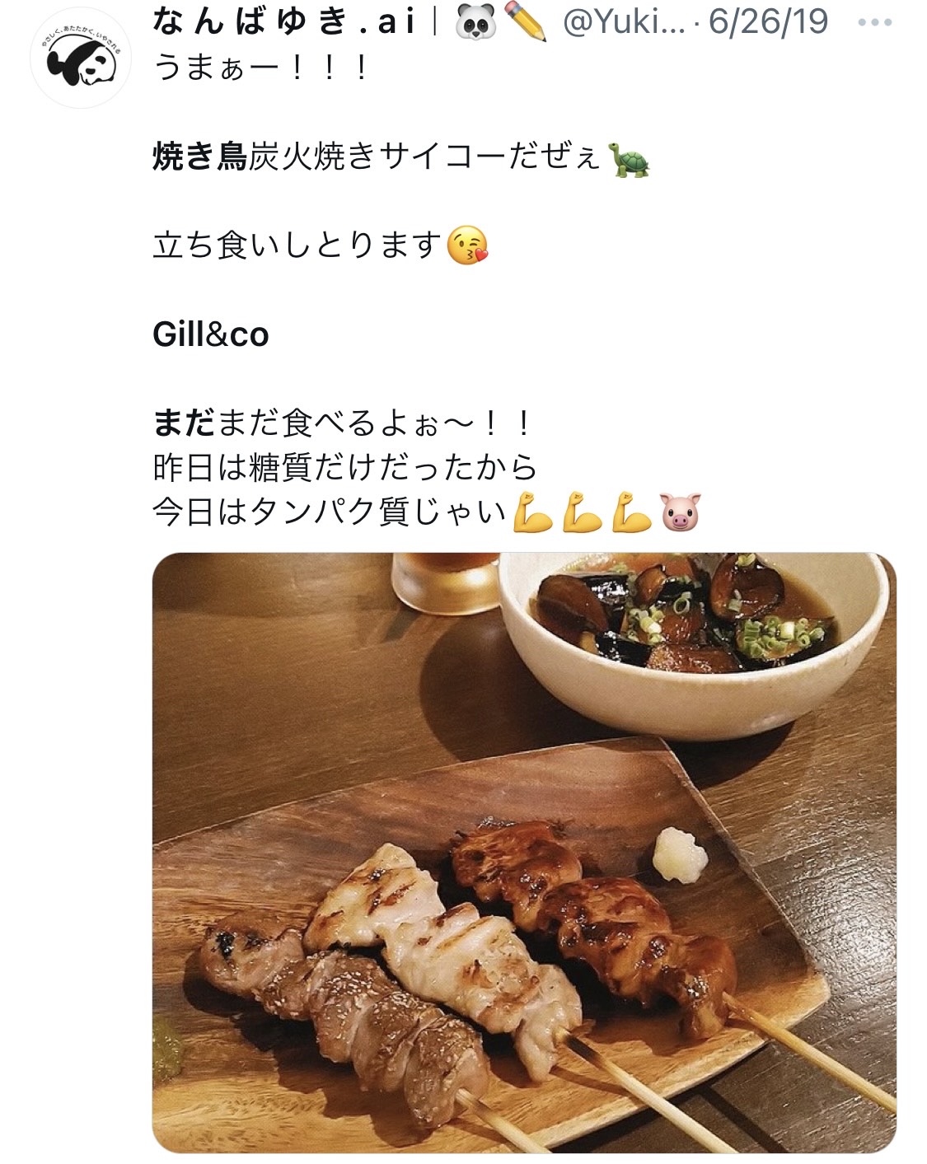Screen dimensions: 927x1164
Task: Open the three-dot tweet options menu
Action: point(874,22)
